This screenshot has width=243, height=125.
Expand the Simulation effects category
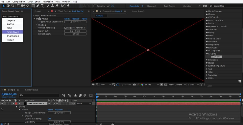coord(207,60)
